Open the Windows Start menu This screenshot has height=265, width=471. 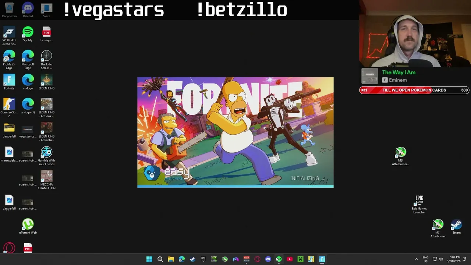(149, 259)
